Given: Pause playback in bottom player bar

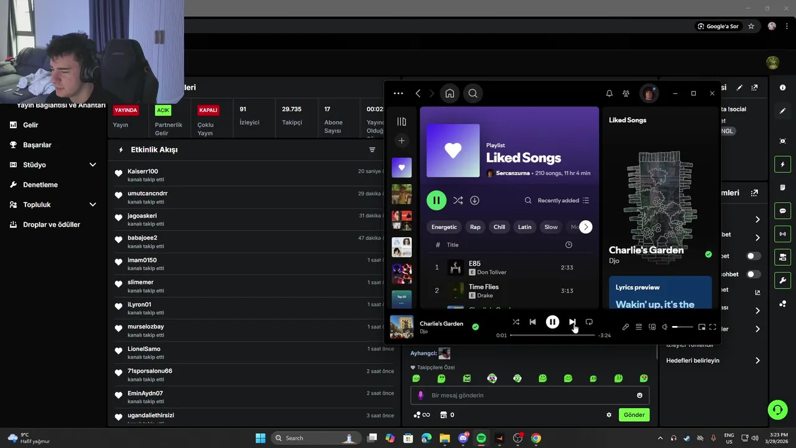Looking at the screenshot, I should point(552,322).
